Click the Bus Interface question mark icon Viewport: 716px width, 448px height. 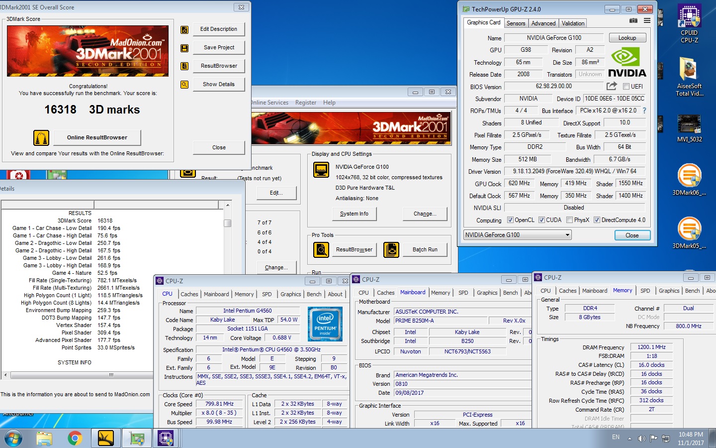pyautogui.click(x=644, y=111)
